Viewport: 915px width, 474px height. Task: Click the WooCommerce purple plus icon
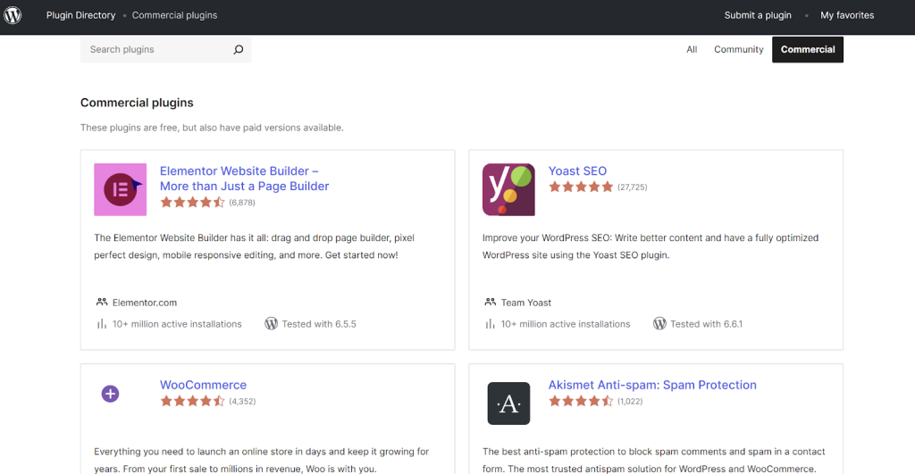tap(110, 394)
